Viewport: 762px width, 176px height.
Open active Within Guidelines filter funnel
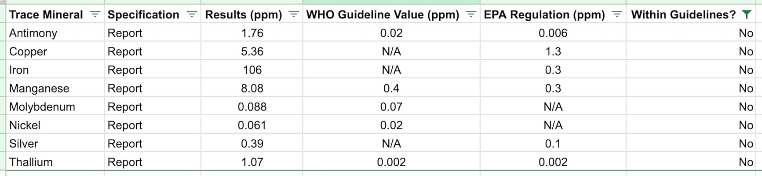click(x=746, y=15)
